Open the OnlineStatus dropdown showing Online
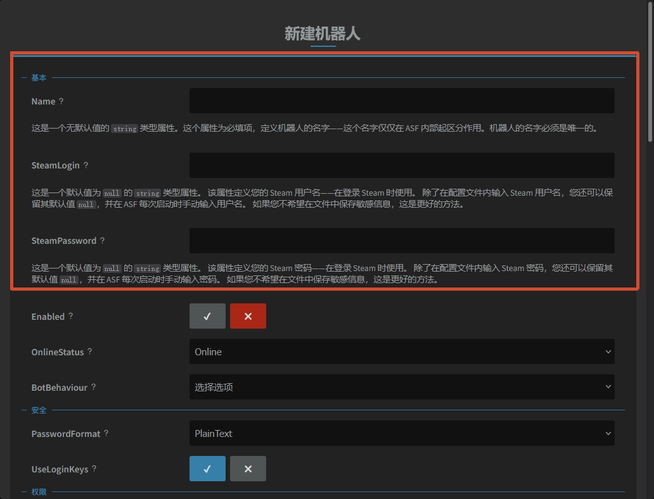This screenshot has height=499, width=654. coord(402,351)
